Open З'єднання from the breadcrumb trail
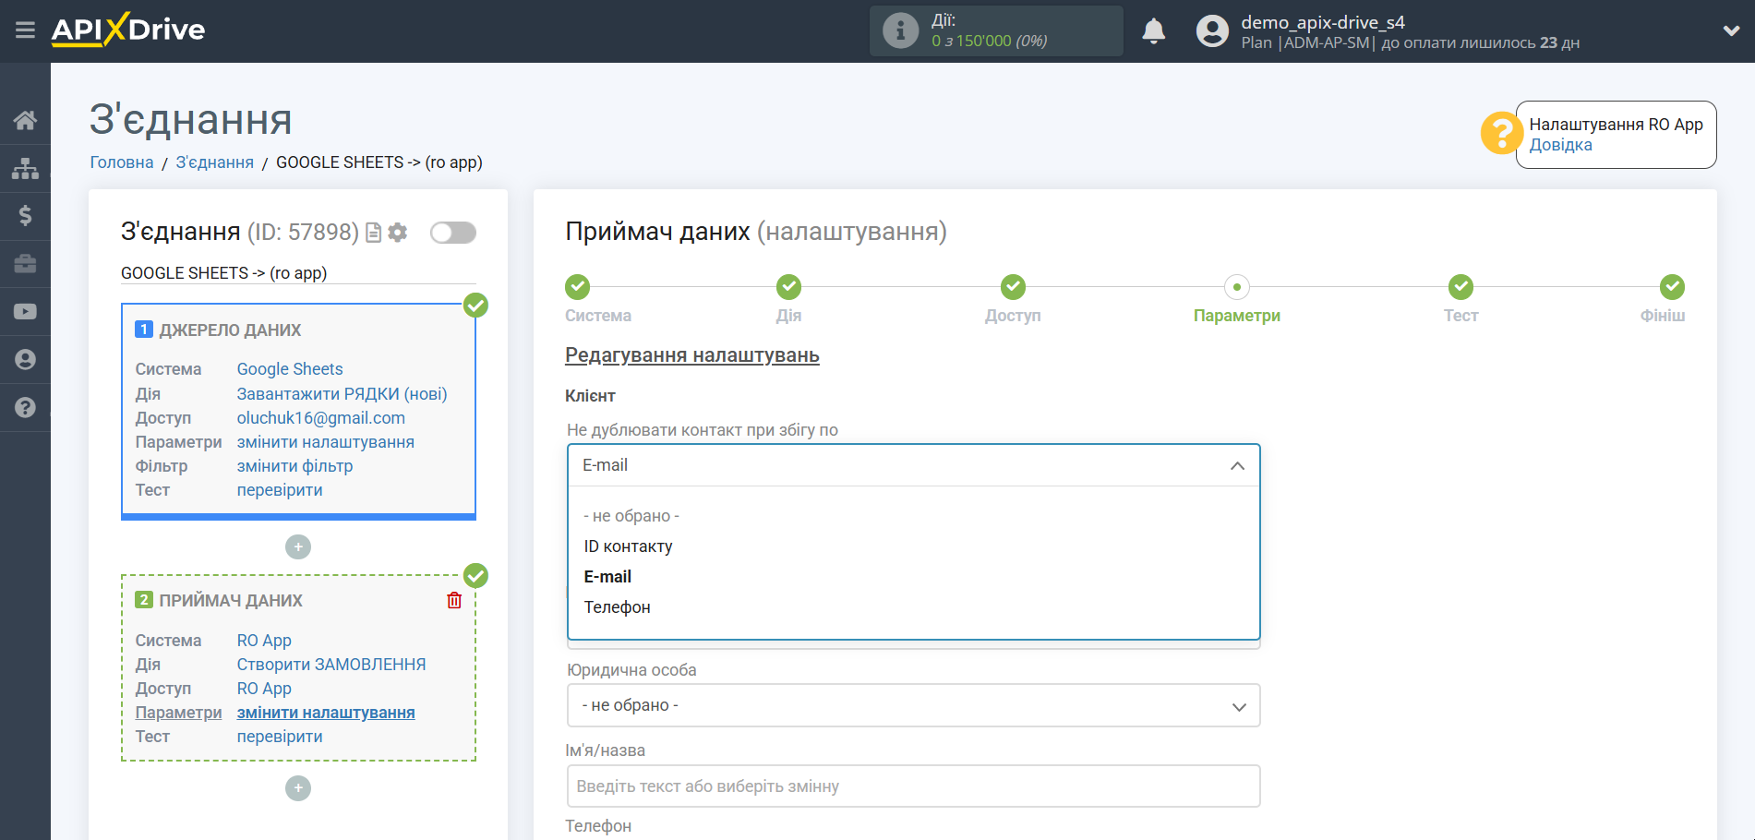Screen dimensions: 1755x840 214,162
